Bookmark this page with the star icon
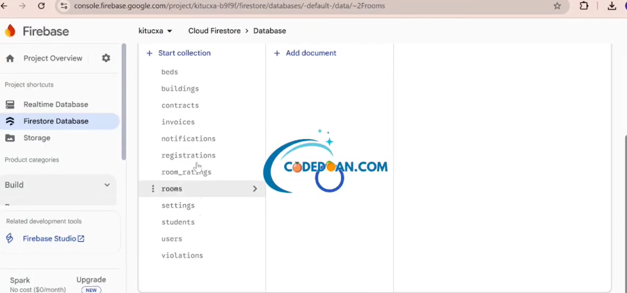Image resolution: width=627 pixels, height=293 pixels. [x=557, y=6]
